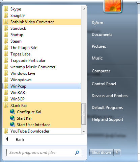Expand the Sothink Video Converter folder
This screenshot has height=162, width=140.
pyautogui.click(x=42, y=22)
